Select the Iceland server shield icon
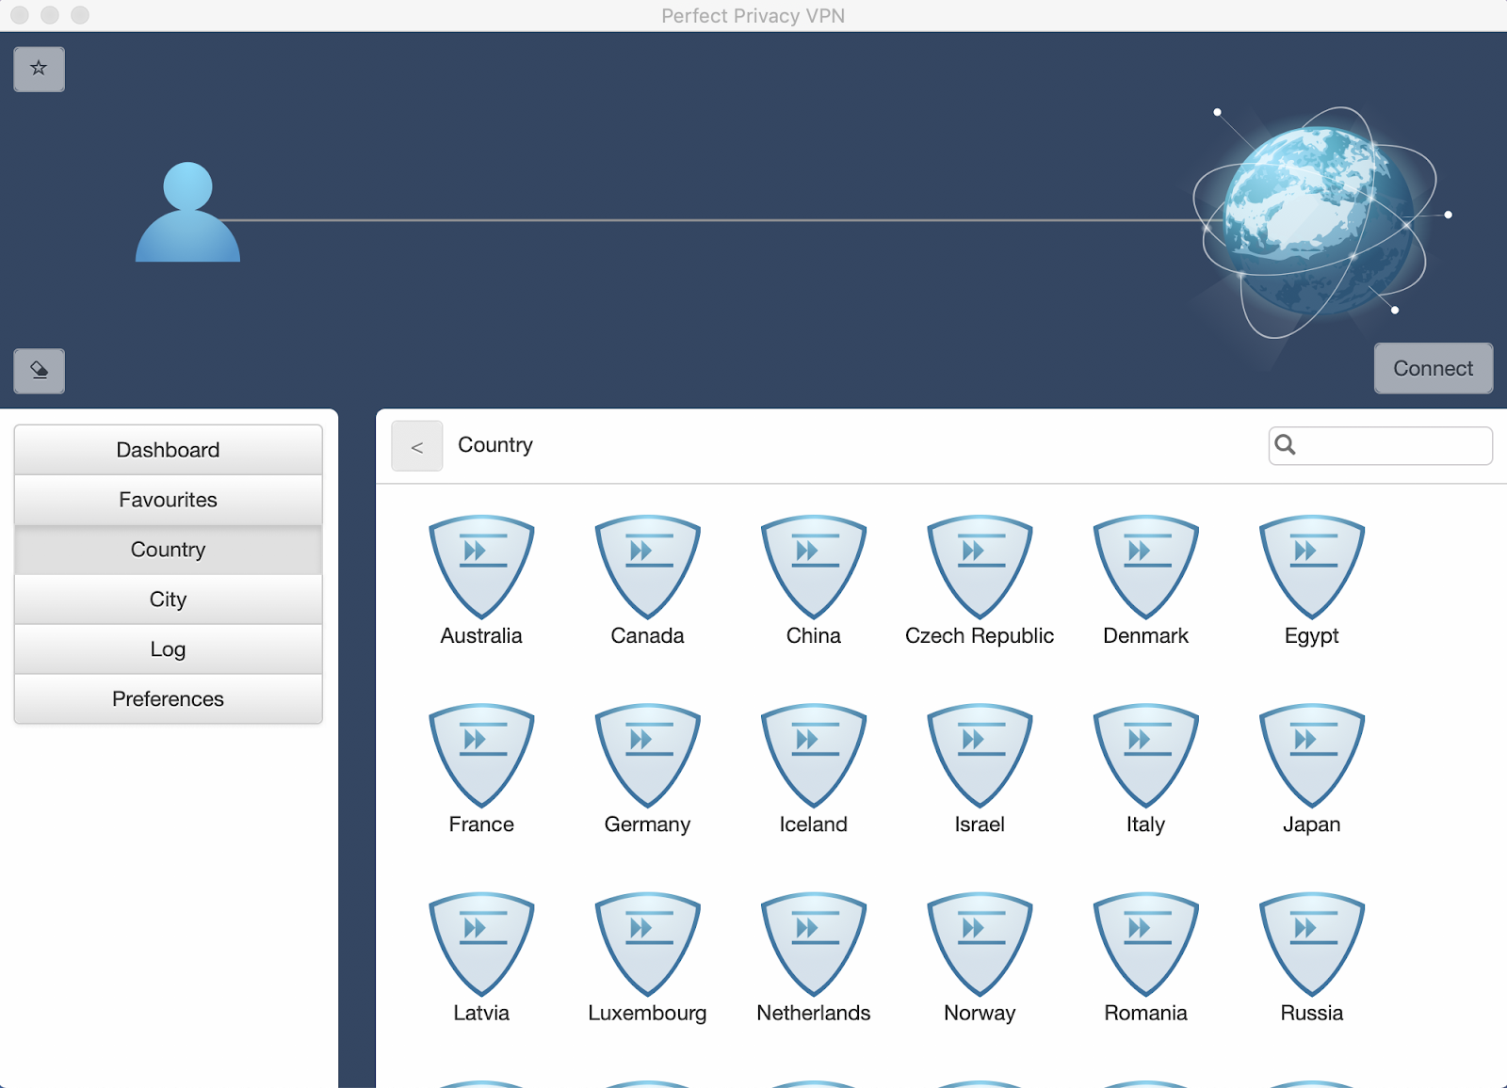The image size is (1507, 1088). (x=814, y=756)
